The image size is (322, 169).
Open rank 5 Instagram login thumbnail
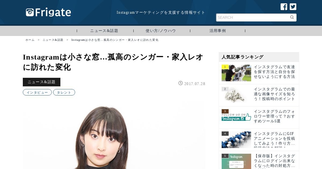(236, 161)
